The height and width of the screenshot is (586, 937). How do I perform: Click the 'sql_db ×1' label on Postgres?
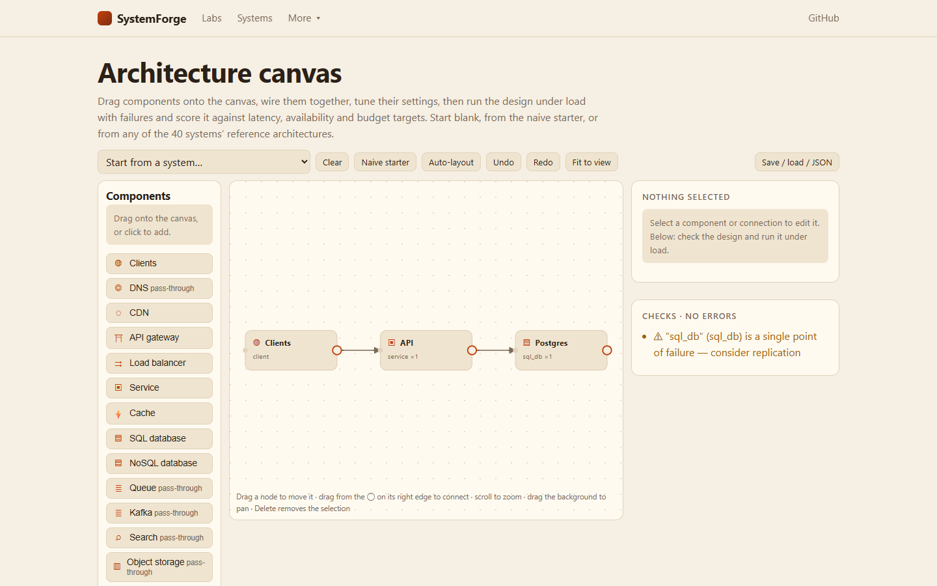pos(537,357)
